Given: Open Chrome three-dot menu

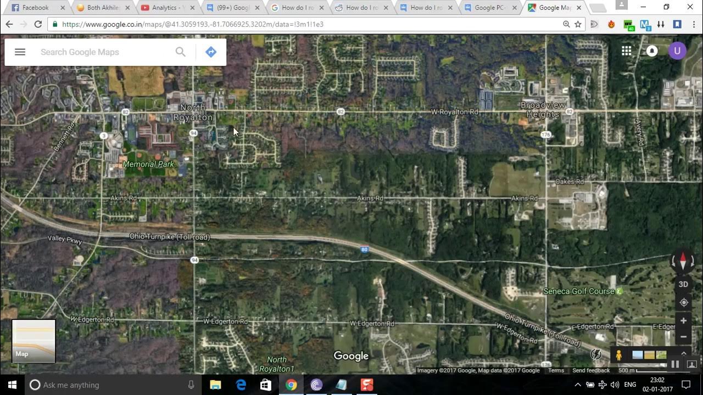Looking at the screenshot, I should pyautogui.click(x=694, y=24).
